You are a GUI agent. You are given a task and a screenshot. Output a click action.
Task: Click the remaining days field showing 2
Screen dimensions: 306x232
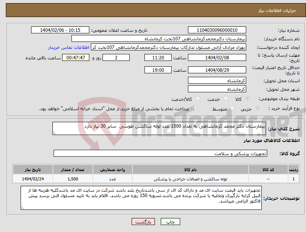pyautogui.click(x=116, y=58)
